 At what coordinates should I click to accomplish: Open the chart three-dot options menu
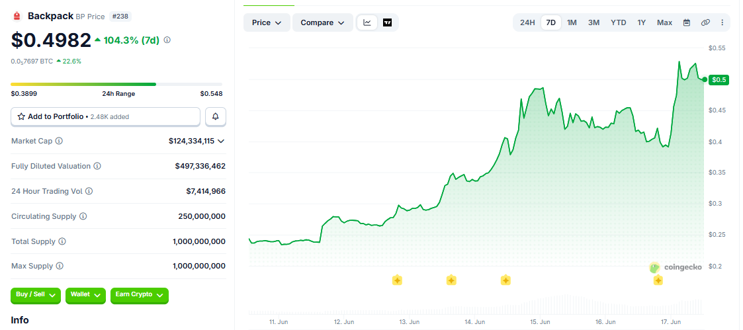click(722, 22)
